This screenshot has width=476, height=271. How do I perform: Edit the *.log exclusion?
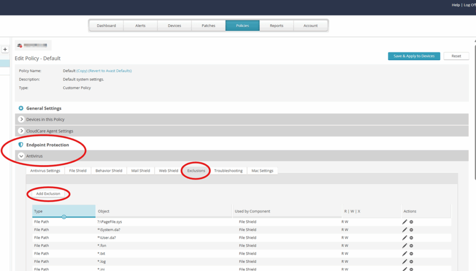click(x=405, y=261)
